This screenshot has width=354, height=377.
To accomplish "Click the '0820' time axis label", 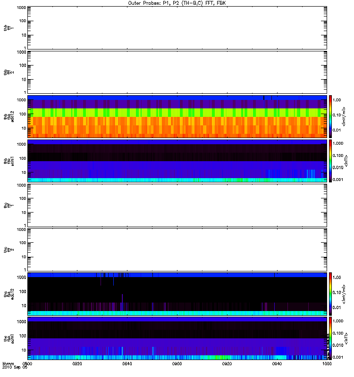I will click(77, 364).
